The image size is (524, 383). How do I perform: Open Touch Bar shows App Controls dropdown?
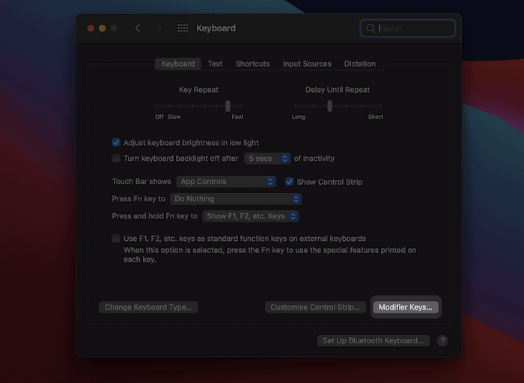(x=226, y=181)
